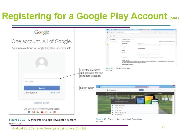181x136 pixels.
Task: Click Sign out in Developer Console header
Action: (x=167, y=32)
